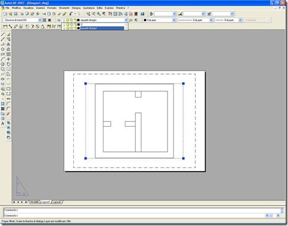Select the Arc draw tool
Screen dimensions: 288x226
pos(3,59)
